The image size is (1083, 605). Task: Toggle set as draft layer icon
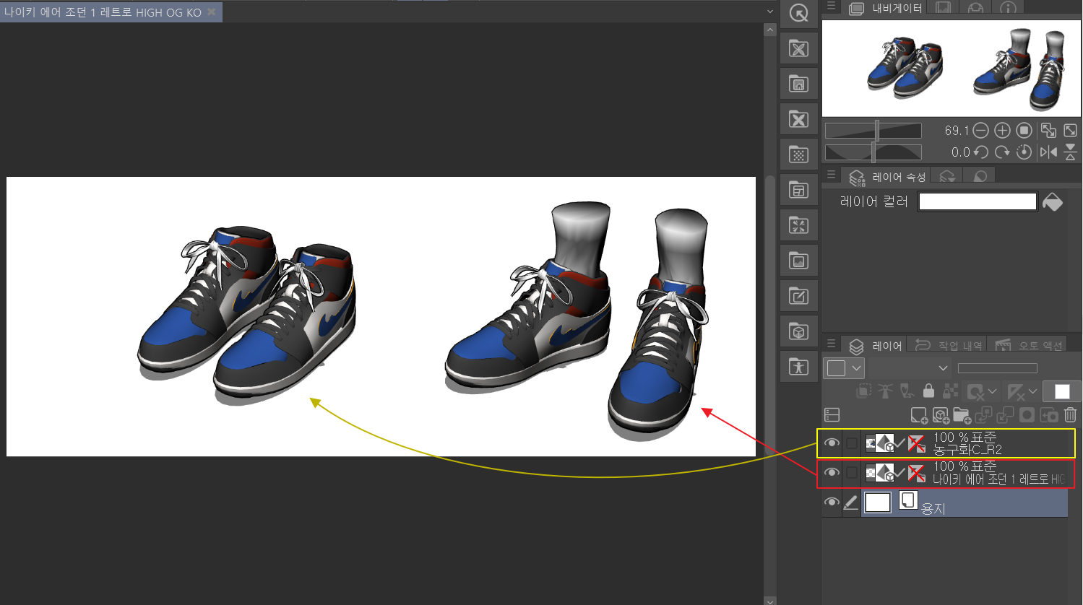[907, 391]
